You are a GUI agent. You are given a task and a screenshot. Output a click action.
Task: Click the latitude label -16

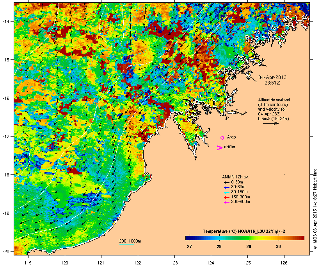5,98
